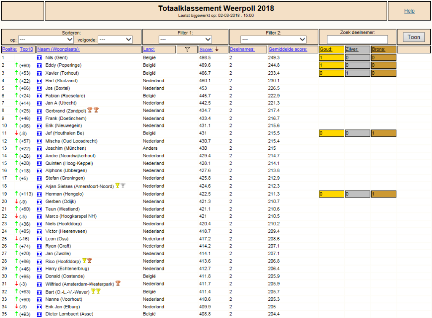
Task: Click the filter funnel icon in header
Action: click(187, 49)
